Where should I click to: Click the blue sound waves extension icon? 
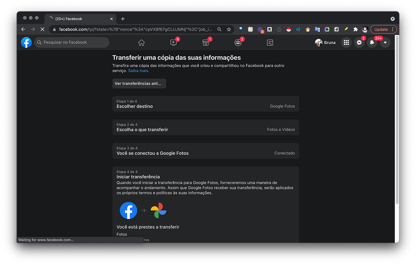[298, 29]
